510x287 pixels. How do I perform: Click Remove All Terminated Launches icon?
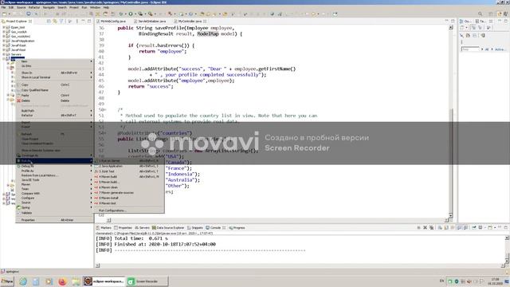(x=431, y=228)
